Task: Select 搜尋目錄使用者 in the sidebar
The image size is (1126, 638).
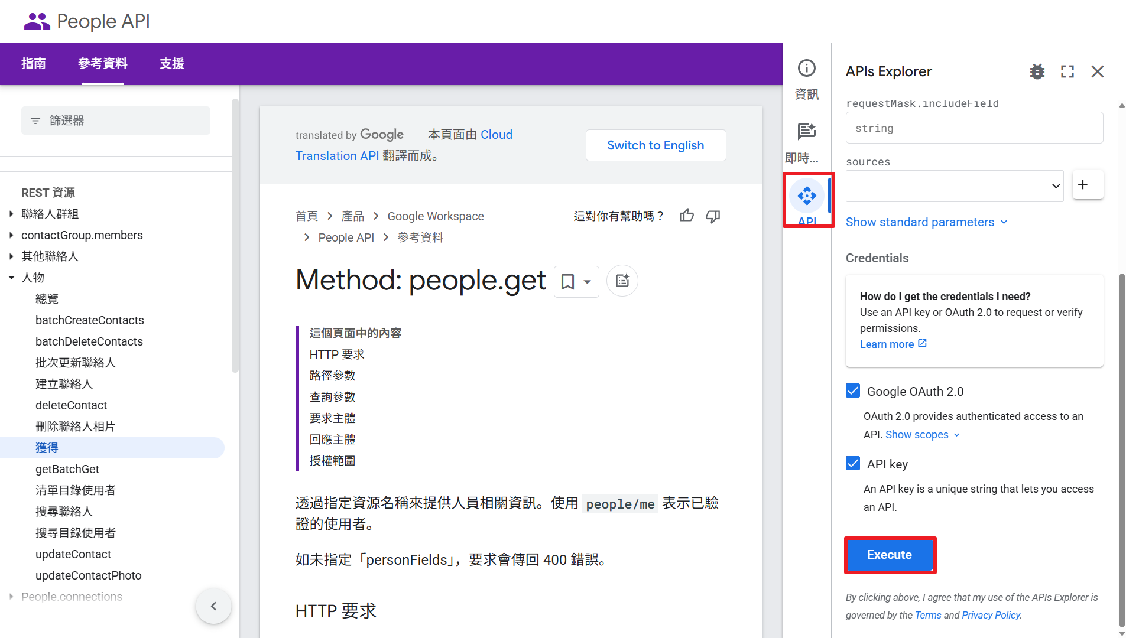Action: click(76, 533)
